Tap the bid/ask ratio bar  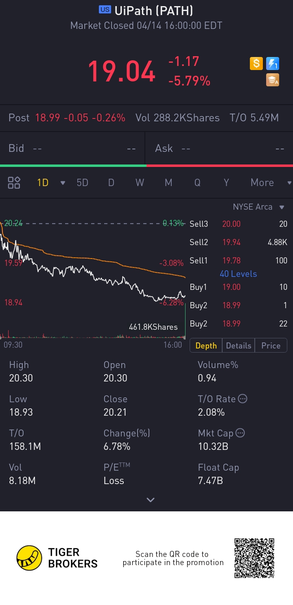pos(146,166)
